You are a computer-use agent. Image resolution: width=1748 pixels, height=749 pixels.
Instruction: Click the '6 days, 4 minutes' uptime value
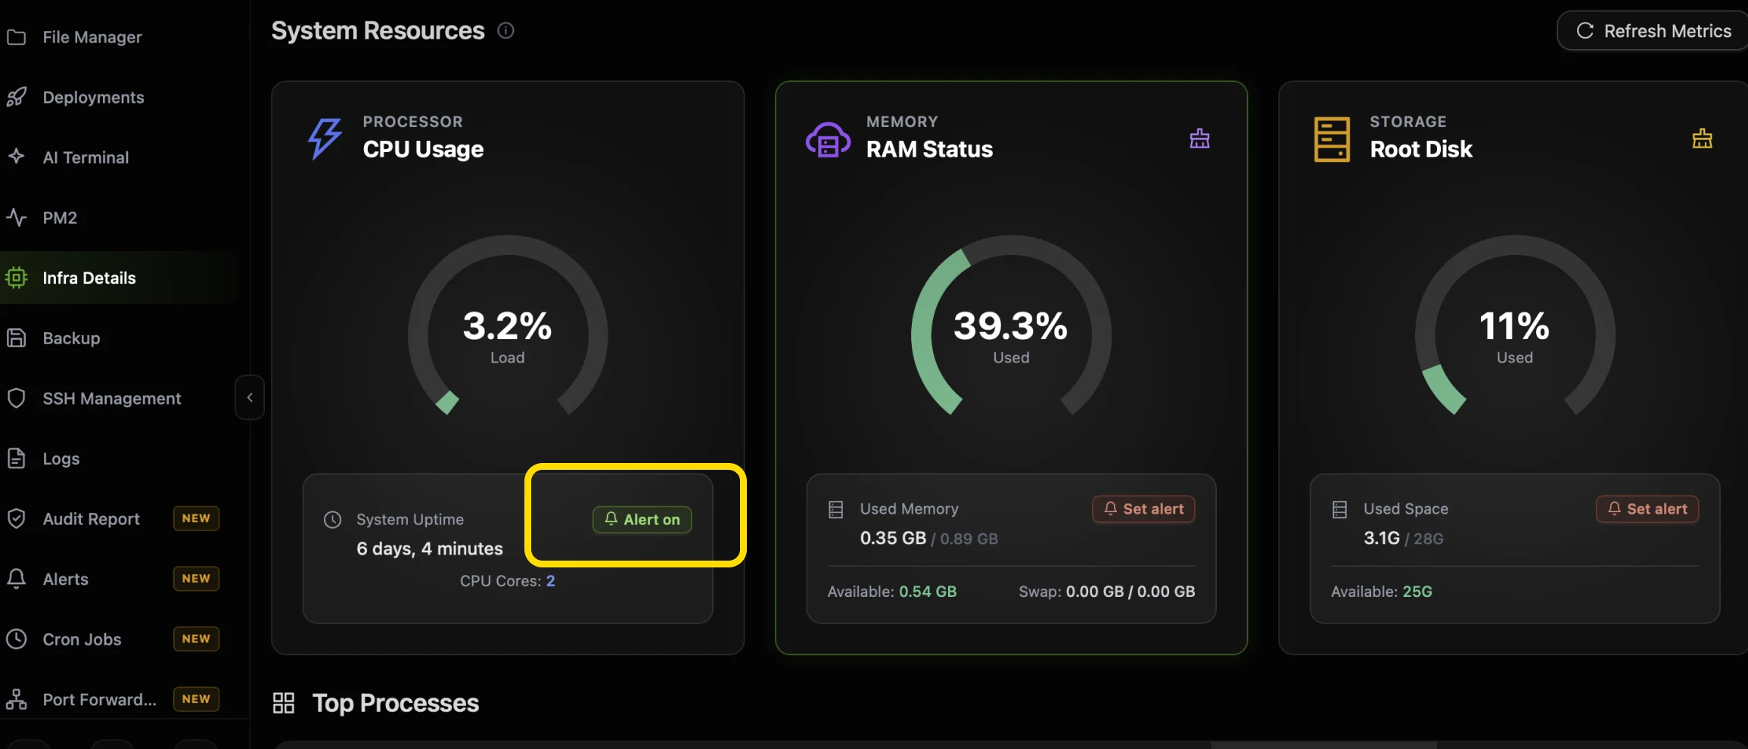click(x=430, y=549)
